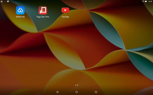
Task: Tap the screenshot-saved notification icon
Action: click(8, 1)
